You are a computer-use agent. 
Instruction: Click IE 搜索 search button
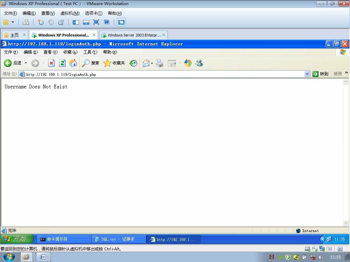click(90, 63)
